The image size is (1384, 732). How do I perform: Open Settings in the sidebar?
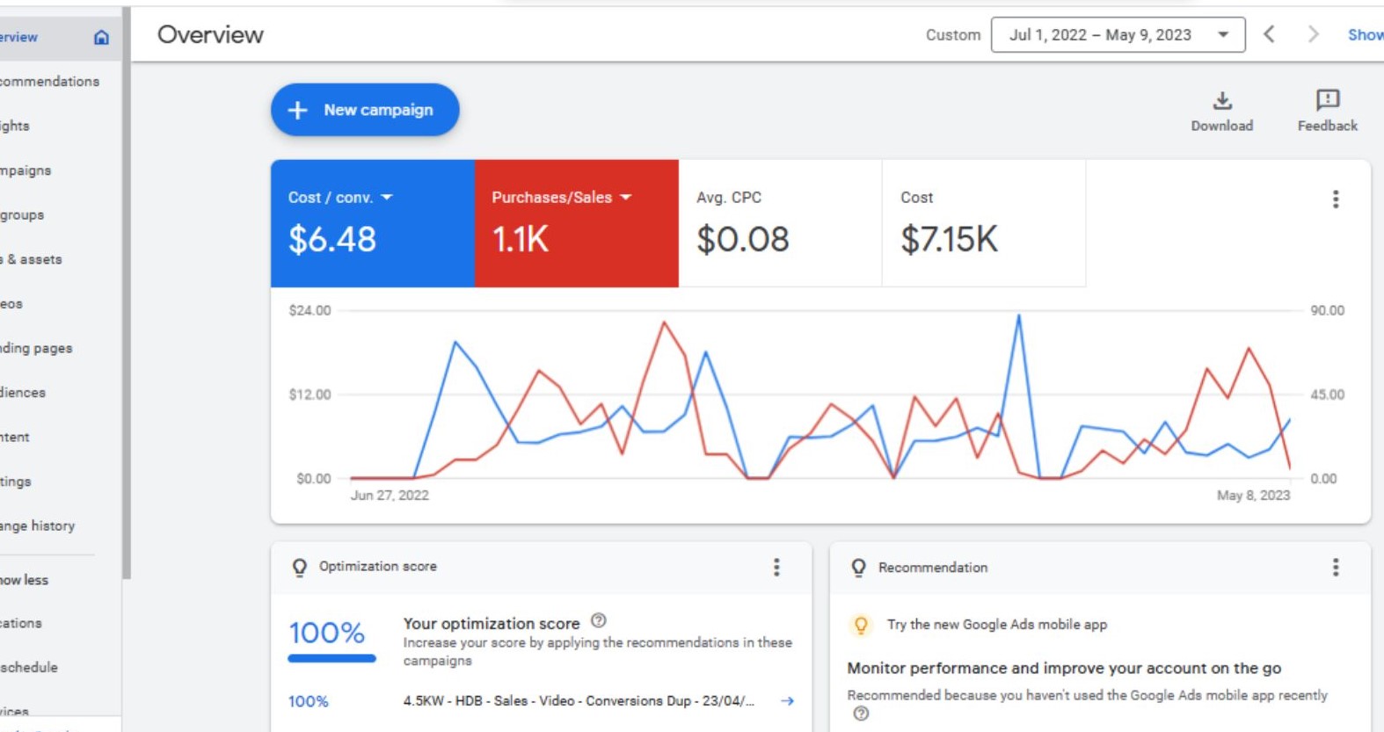pyautogui.click(x=16, y=482)
